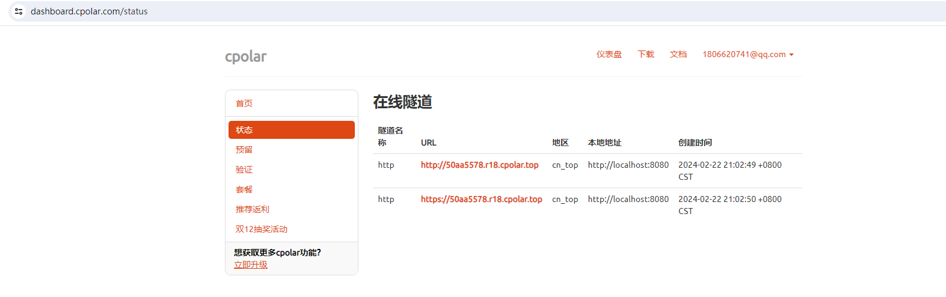The image size is (946, 297).
Task: Select the 状态 sidebar item
Action: [292, 130]
